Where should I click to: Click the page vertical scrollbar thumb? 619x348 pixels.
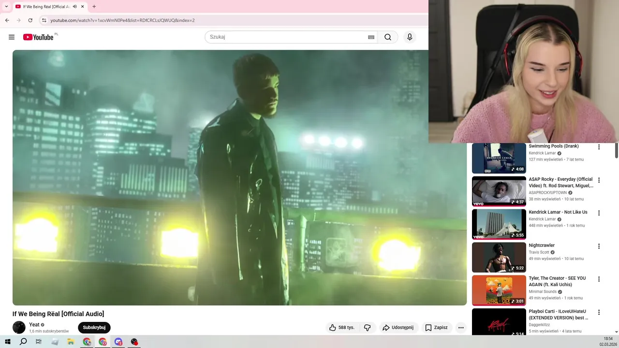click(617, 150)
